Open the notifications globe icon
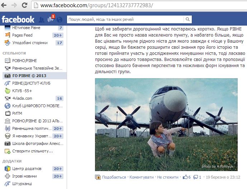 click(x=60, y=20)
